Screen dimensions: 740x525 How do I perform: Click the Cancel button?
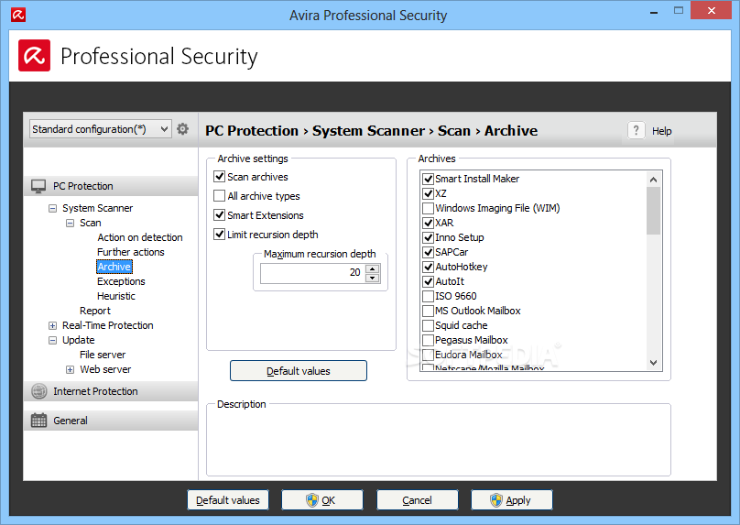click(418, 500)
